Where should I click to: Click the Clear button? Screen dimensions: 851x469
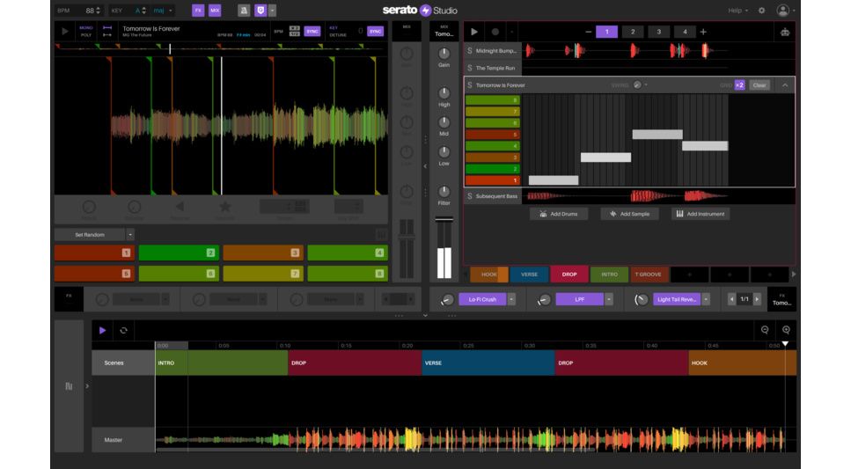[759, 85]
